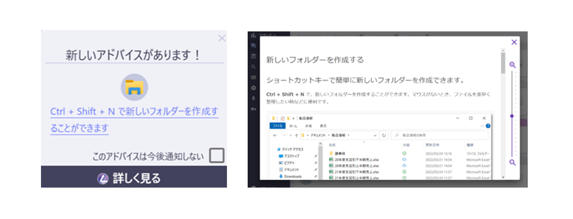
Task: Click the blue help icon in Explorer
Action: pos(488,126)
